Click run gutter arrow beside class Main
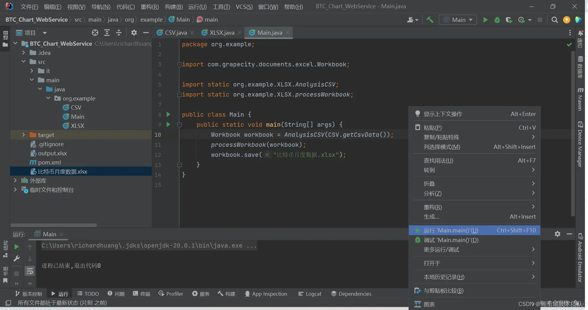 coord(168,114)
